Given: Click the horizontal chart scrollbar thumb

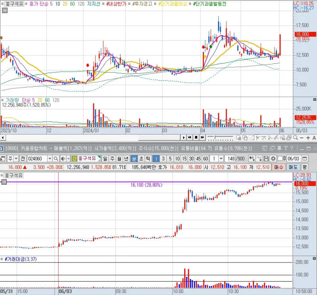Looking at the screenshot, I should tap(159, 138).
